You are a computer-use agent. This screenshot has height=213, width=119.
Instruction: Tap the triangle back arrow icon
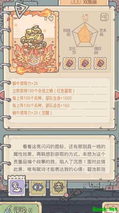pyautogui.click(x=21, y=9)
